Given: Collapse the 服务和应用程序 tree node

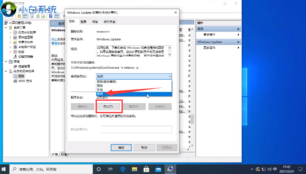Looking at the screenshot, I should [x=6, y=71].
